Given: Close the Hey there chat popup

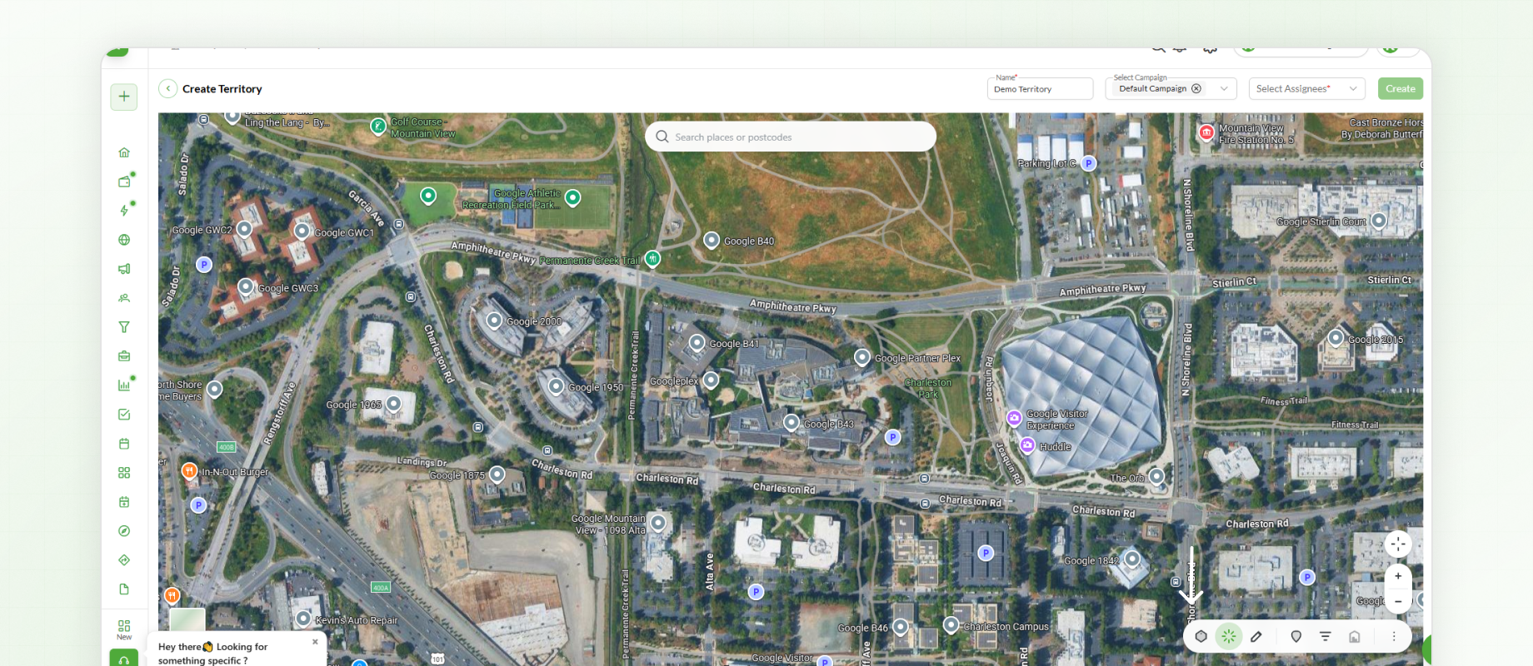Looking at the screenshot, I should pyautogui.click(x=315, y=642).
